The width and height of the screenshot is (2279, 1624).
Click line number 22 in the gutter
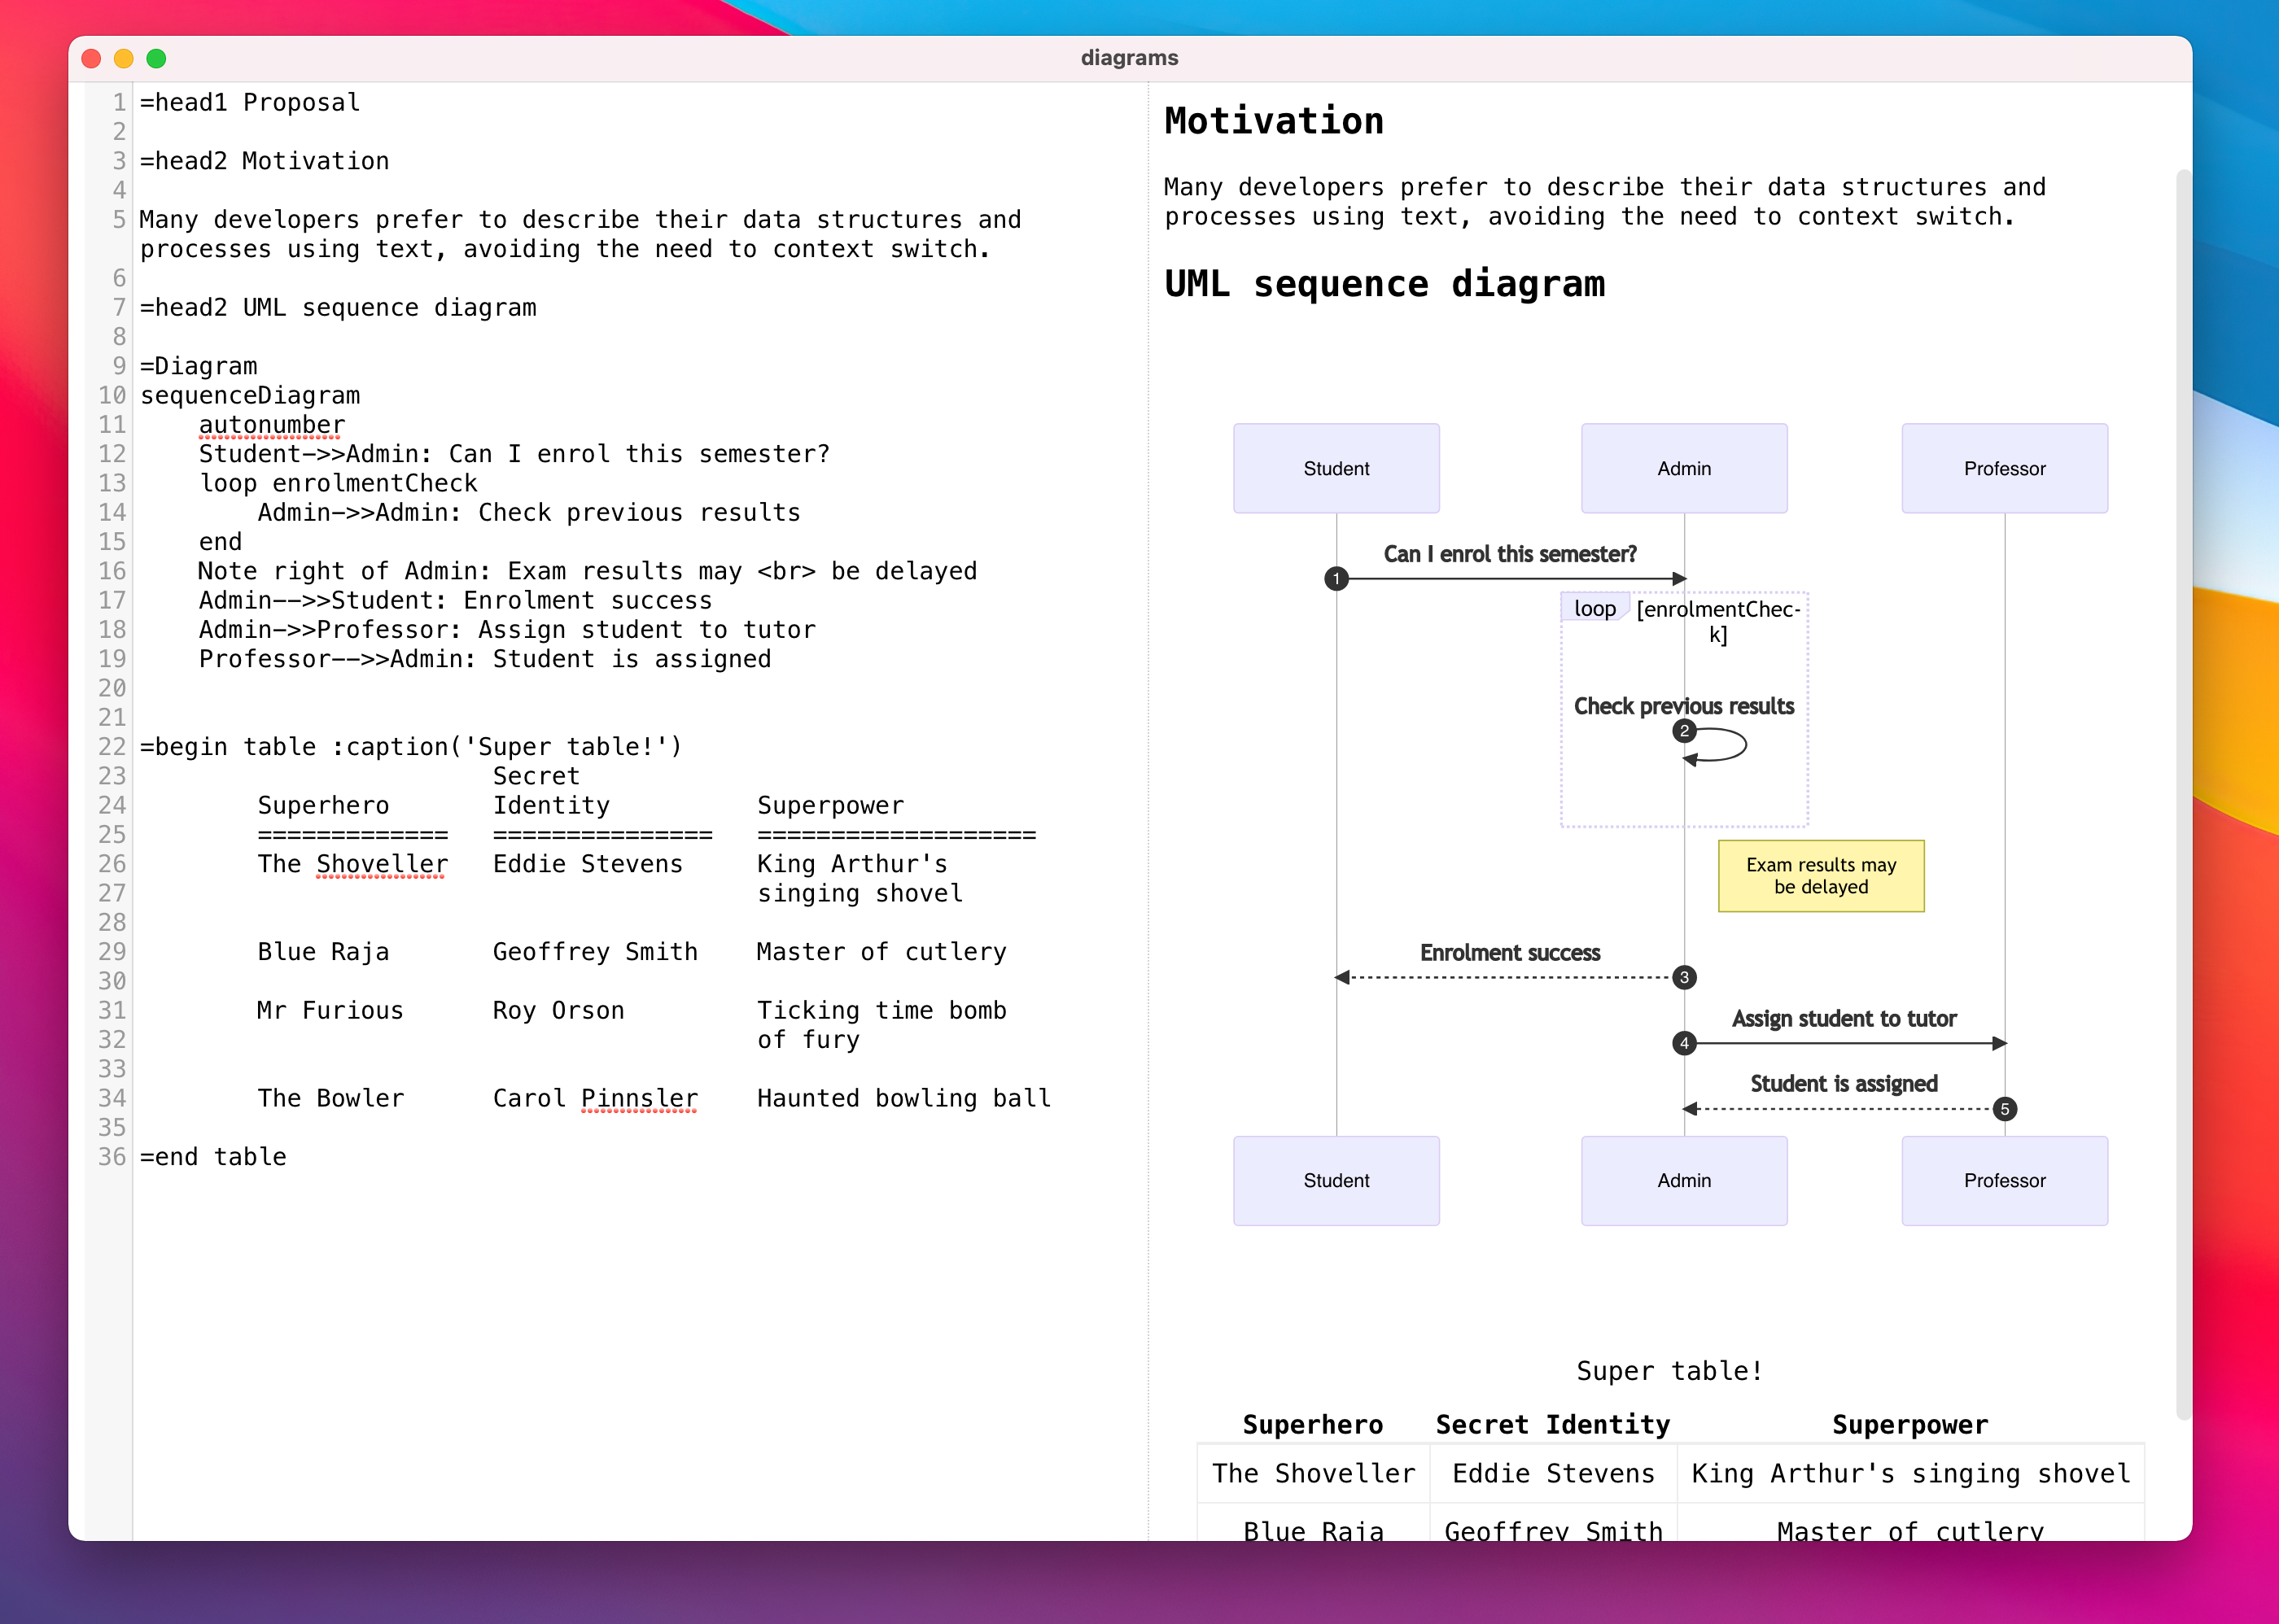tap(112, 747)
